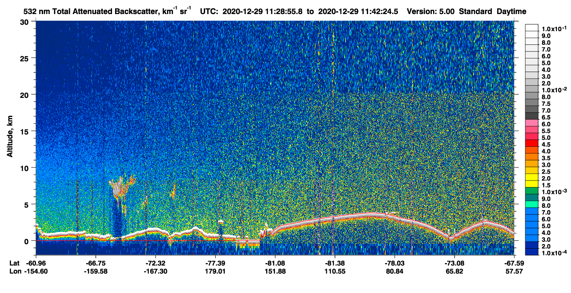Viewport: 571px width, 293px height.
Task: Click longitude value '151.88'
Action: 275,271
